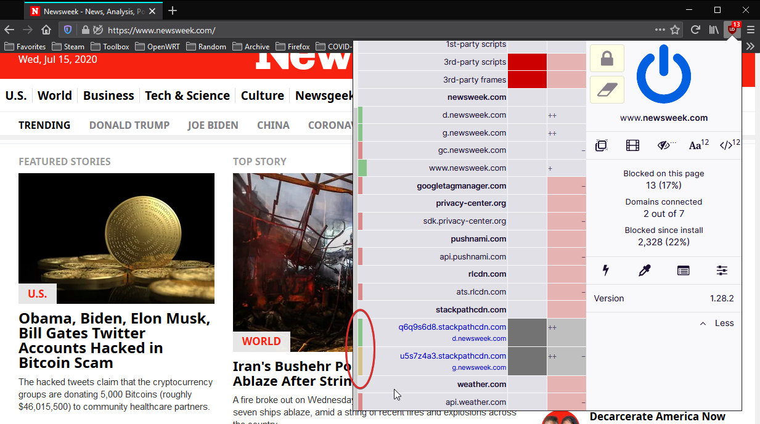Click the red U.S. story tag

click(x=38, y=293)
